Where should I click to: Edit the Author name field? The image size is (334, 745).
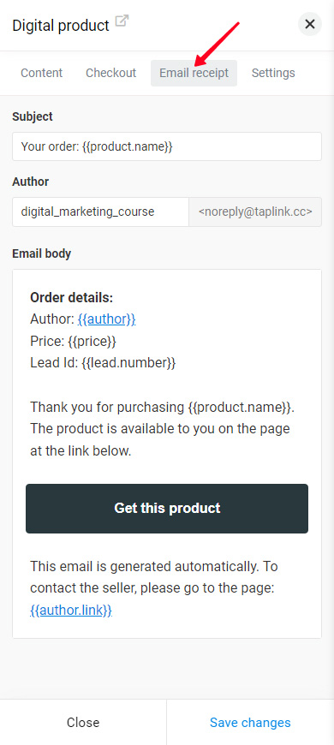pyautogui.click(x=101, y=212)
